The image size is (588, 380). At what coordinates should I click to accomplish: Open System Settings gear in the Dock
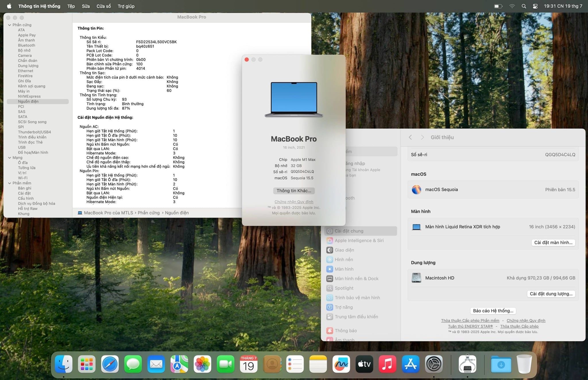point(434,364)
